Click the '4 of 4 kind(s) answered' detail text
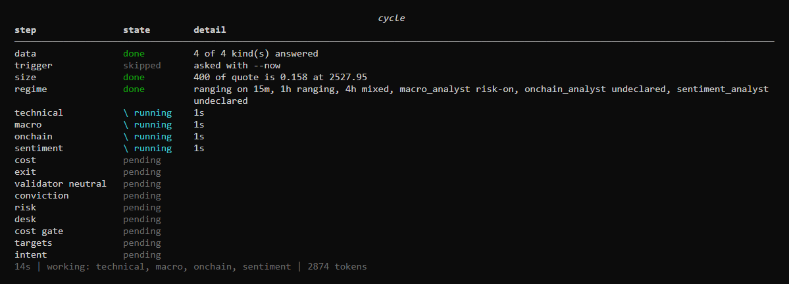The image size is (789, 284). [255, 53]
